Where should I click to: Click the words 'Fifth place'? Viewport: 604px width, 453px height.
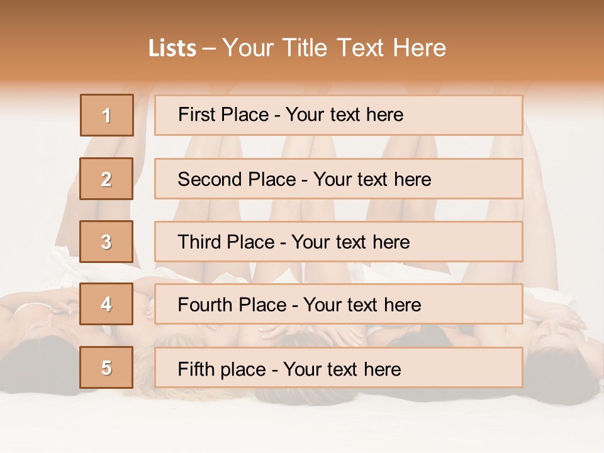pos(222,369)
